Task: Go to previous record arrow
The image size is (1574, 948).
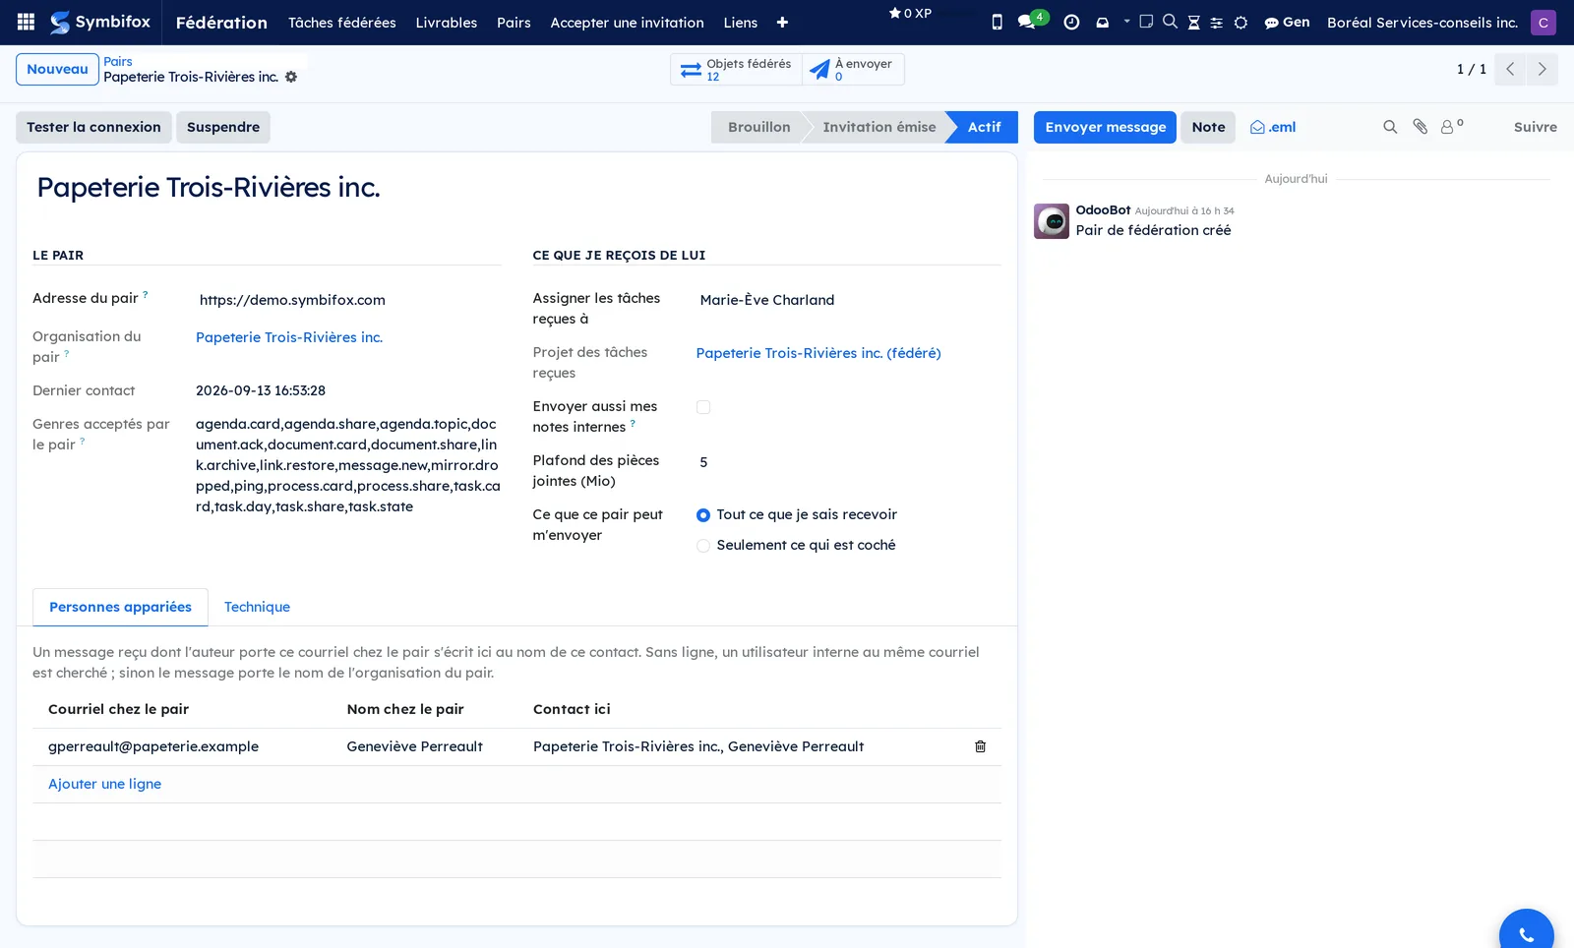Action: (x=1510, y=69)
